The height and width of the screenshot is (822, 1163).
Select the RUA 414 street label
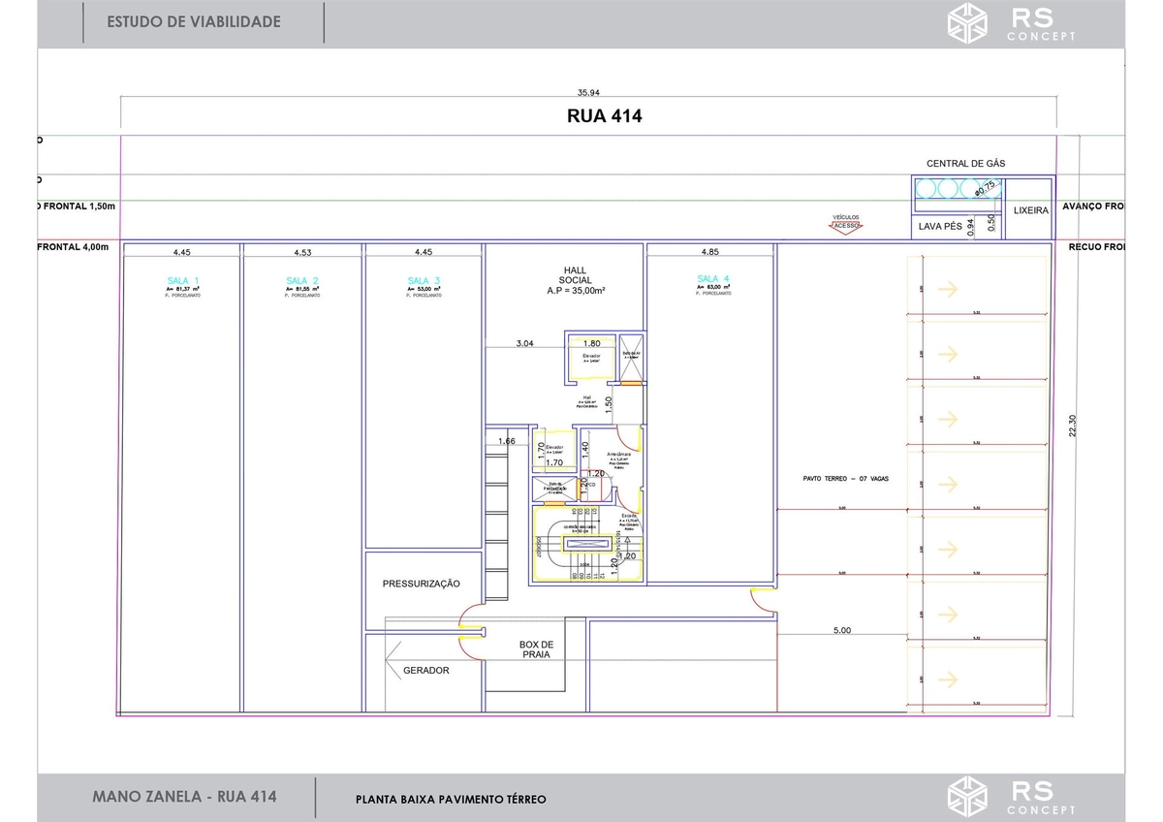coord(605,116)
